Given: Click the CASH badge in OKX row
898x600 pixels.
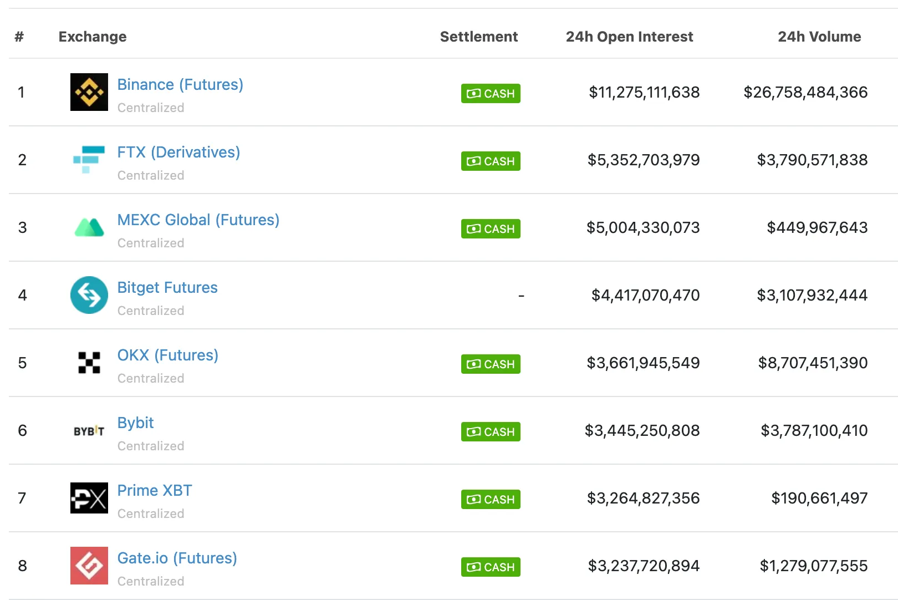Looking at the screenshot, I should pos(491,364).
